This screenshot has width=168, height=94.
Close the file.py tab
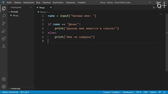coord(51,7)
